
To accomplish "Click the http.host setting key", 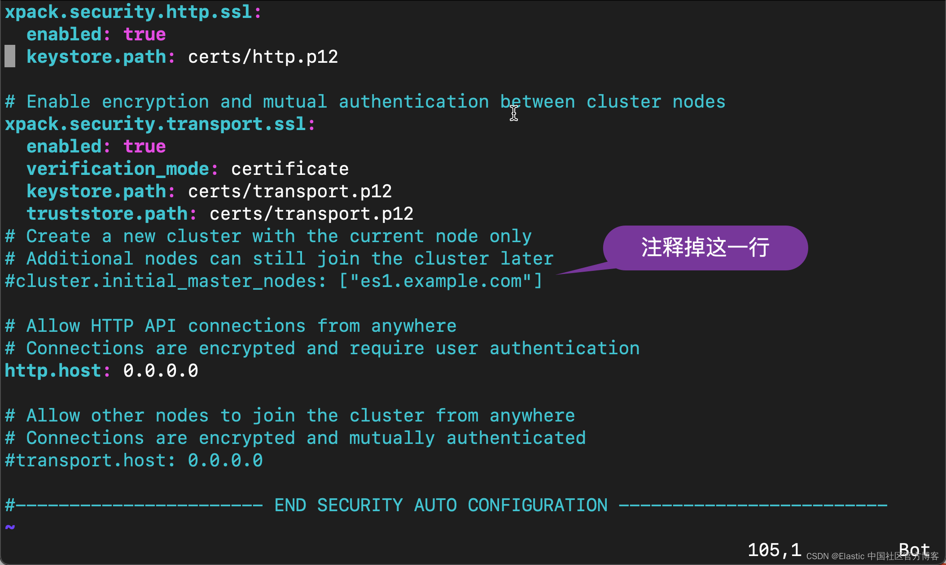I will click(x=53, y=371).
